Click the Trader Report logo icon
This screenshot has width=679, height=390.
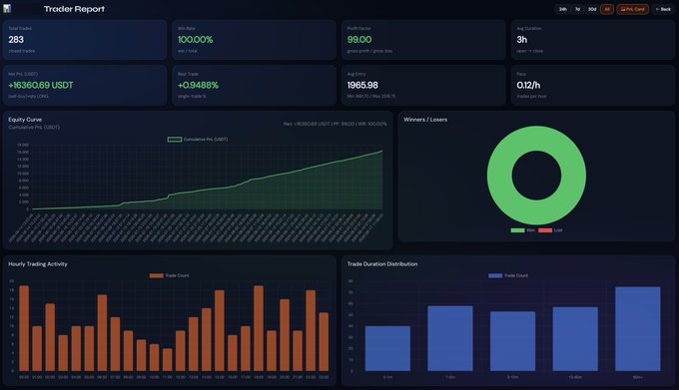(x=7, y=8)
